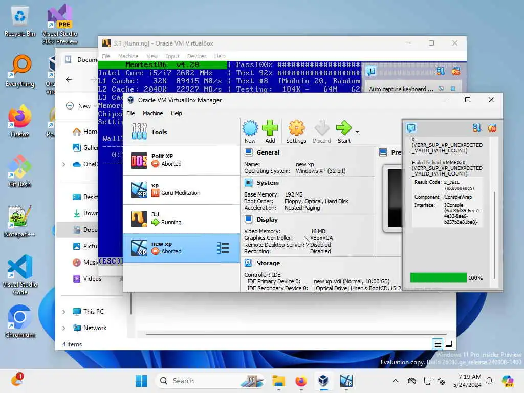Click the Discard toolbar icon

[x=321, y=132]
